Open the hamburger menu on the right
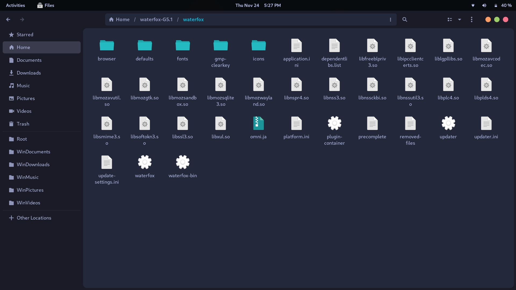516x290 pixels. coord(472,19)
